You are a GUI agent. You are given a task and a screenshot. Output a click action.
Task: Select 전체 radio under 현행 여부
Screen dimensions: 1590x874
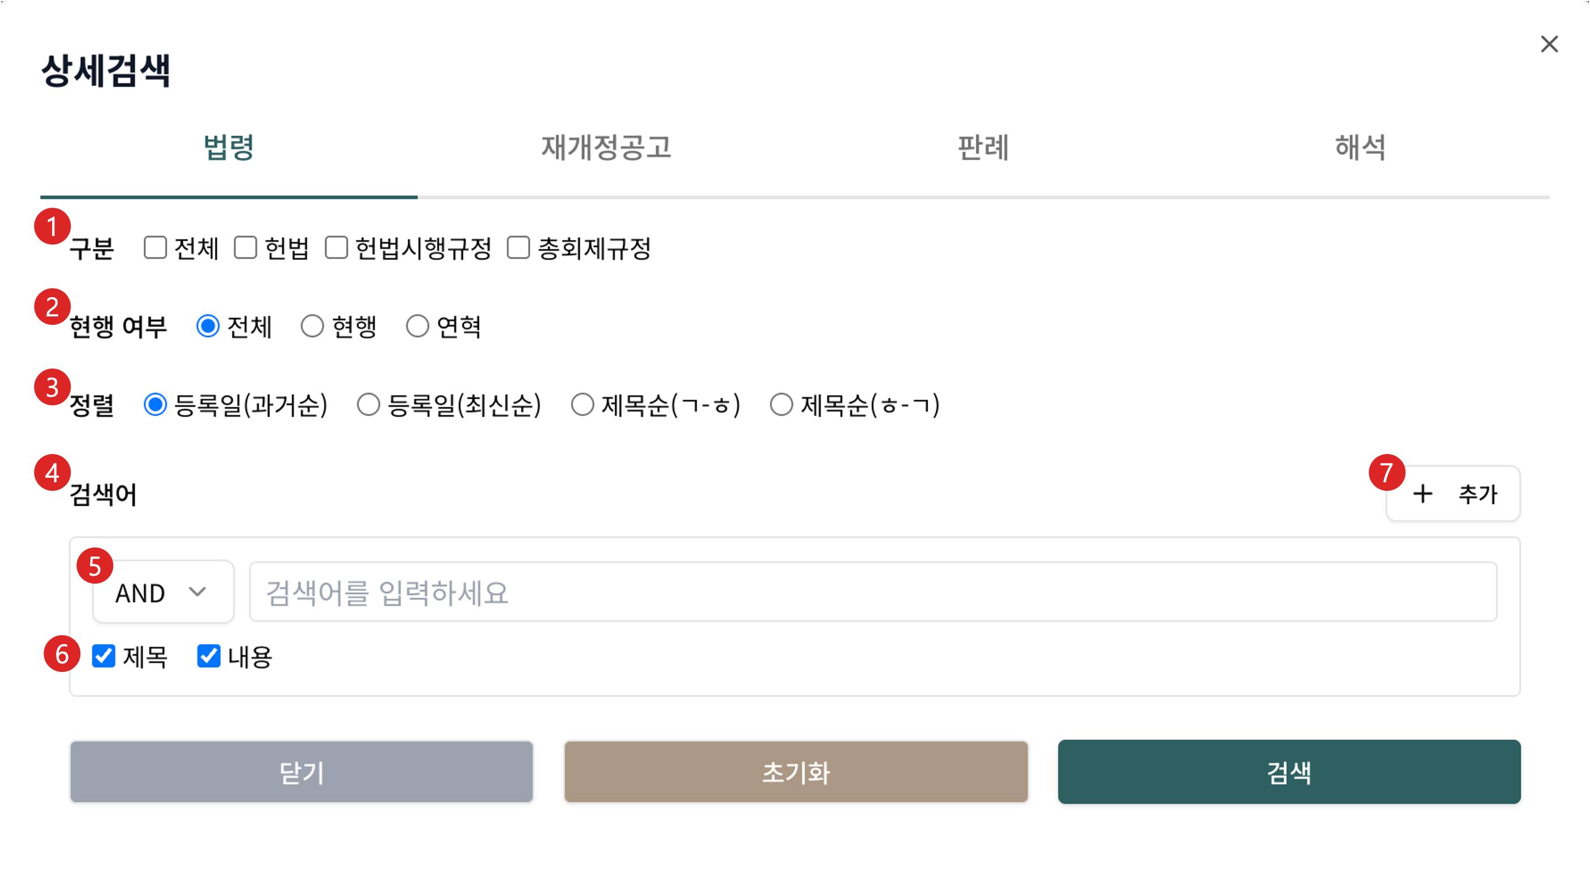pyautogui.click(x=208, y=327)
